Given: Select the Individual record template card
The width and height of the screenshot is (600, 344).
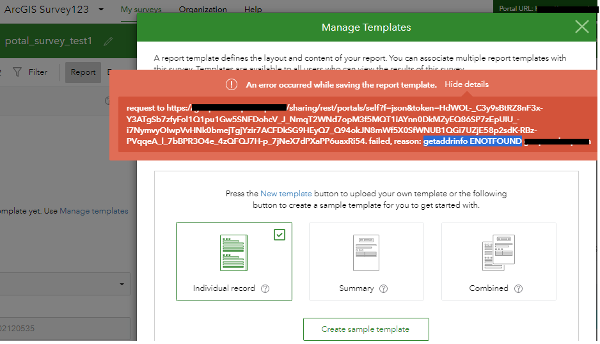Looking at the screenshot, I should tap(234, 262).
